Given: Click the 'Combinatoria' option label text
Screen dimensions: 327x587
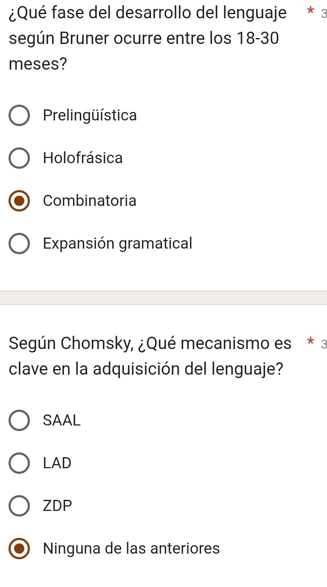Looking at the screenshot, I should click(90, 200).
